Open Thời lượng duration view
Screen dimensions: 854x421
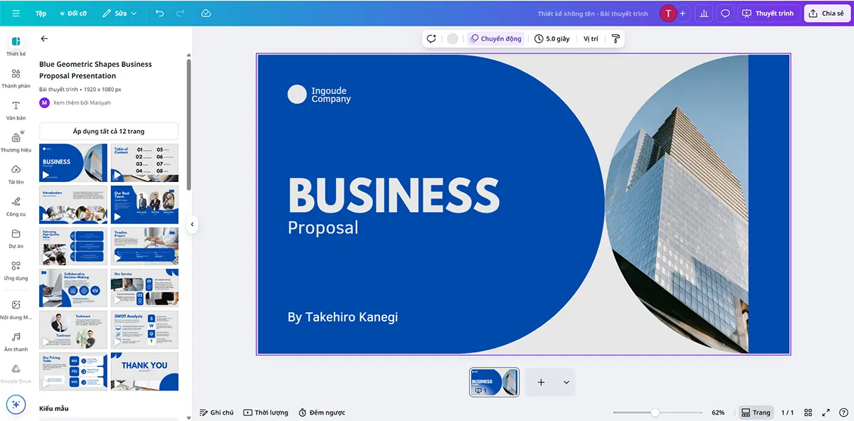pyautogui.click(x=265, y=412)
